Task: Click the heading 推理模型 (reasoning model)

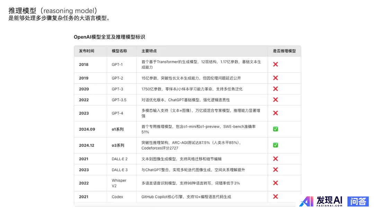Action: point(53,10)
